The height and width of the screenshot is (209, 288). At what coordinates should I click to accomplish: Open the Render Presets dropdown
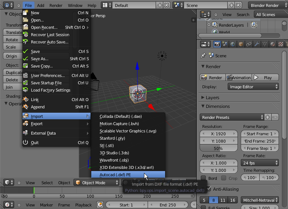(232, 117)
